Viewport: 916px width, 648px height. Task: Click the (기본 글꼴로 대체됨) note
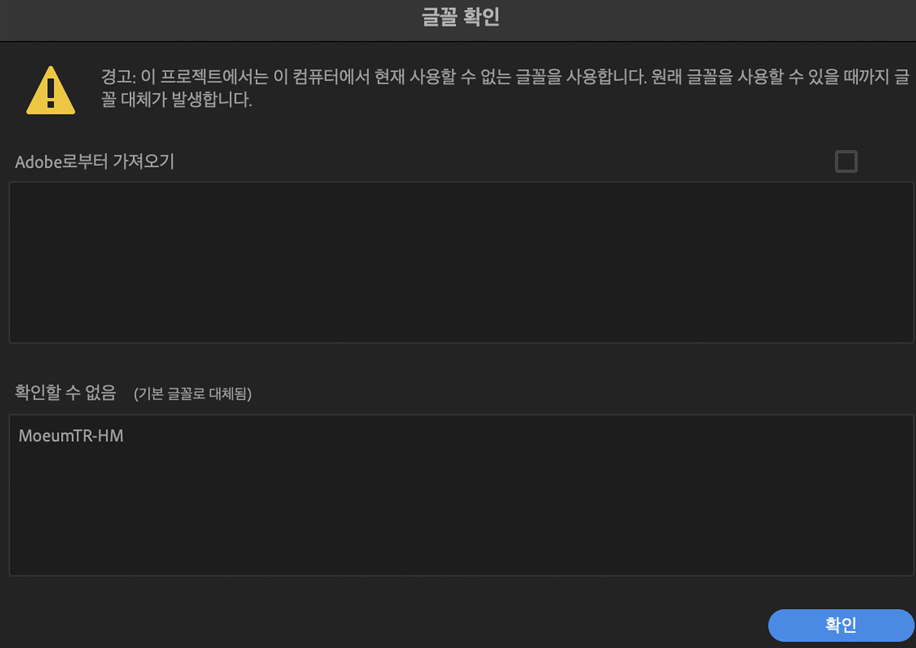193,394
